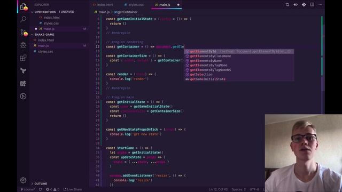The width and height of the screenshot is (342, 192).
Task: Click the unsaved dot on main.js tab
Action: click(x=178, y=5)
